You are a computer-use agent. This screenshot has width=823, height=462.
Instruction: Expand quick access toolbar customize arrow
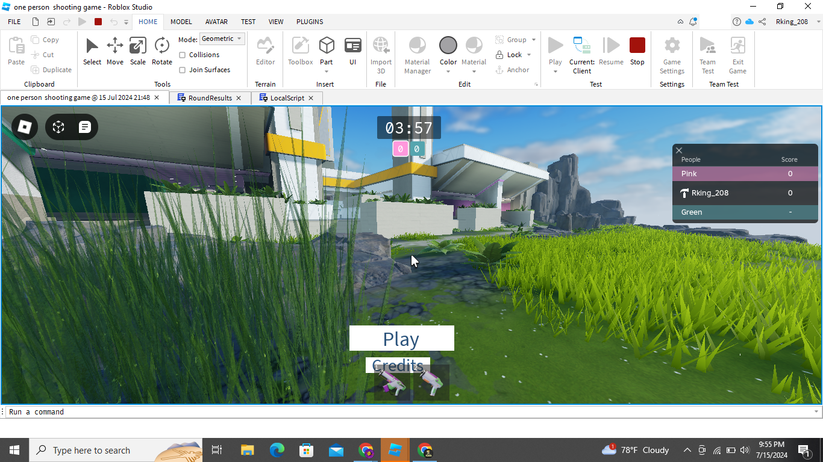[x=127, y=22]
